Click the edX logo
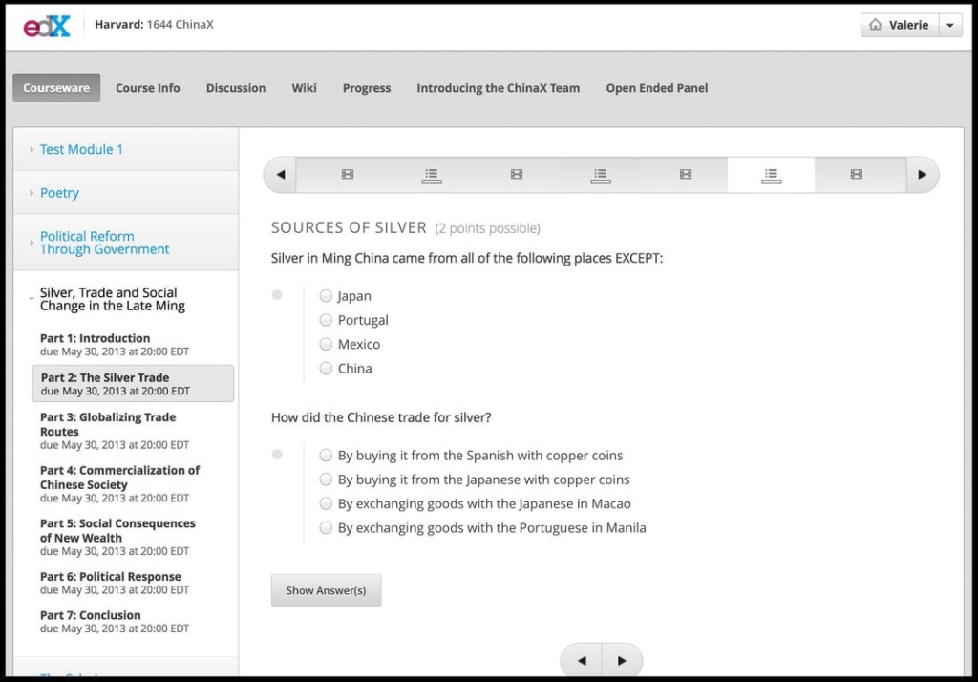This screenshot has height=682, width=978. coord(47,25)
